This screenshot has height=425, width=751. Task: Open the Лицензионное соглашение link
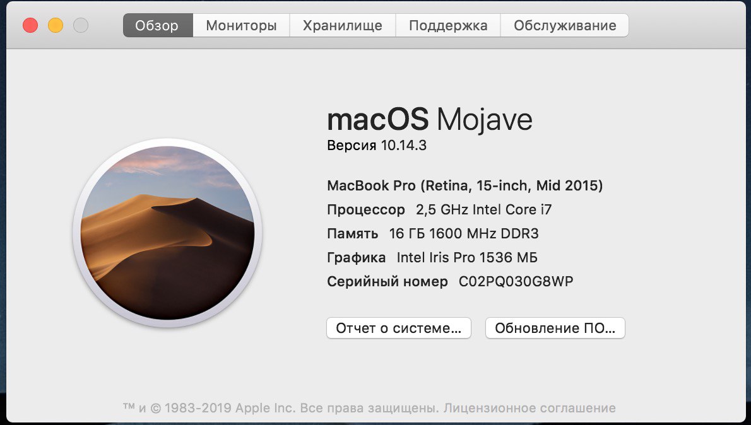click(x=529, y=408)
